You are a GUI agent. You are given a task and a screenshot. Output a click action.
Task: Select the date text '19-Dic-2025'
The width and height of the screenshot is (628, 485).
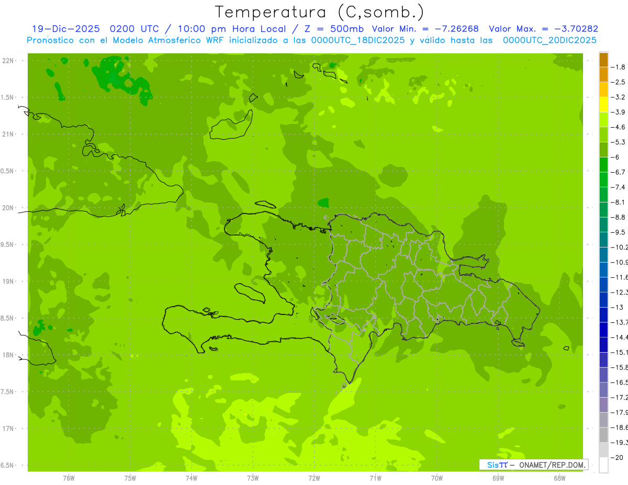tap(65, 29)
